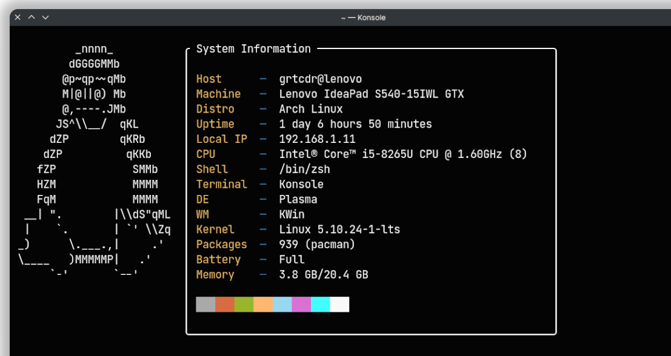This screenshot has height=356, width=671.
Task: Click the memory usage '3.8 GB/20.4 GB'
Action: point(324,275)
